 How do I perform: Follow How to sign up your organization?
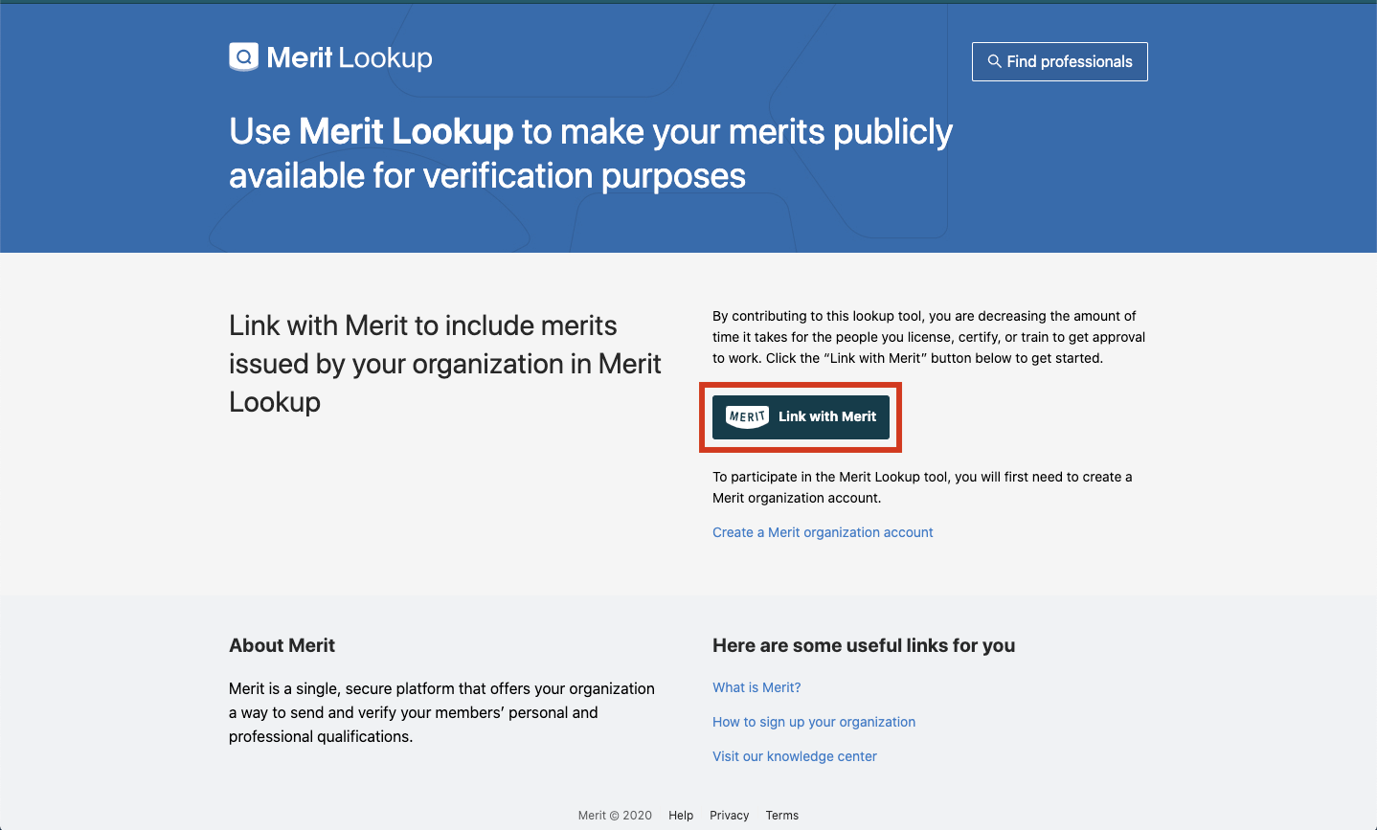point(814,722)
